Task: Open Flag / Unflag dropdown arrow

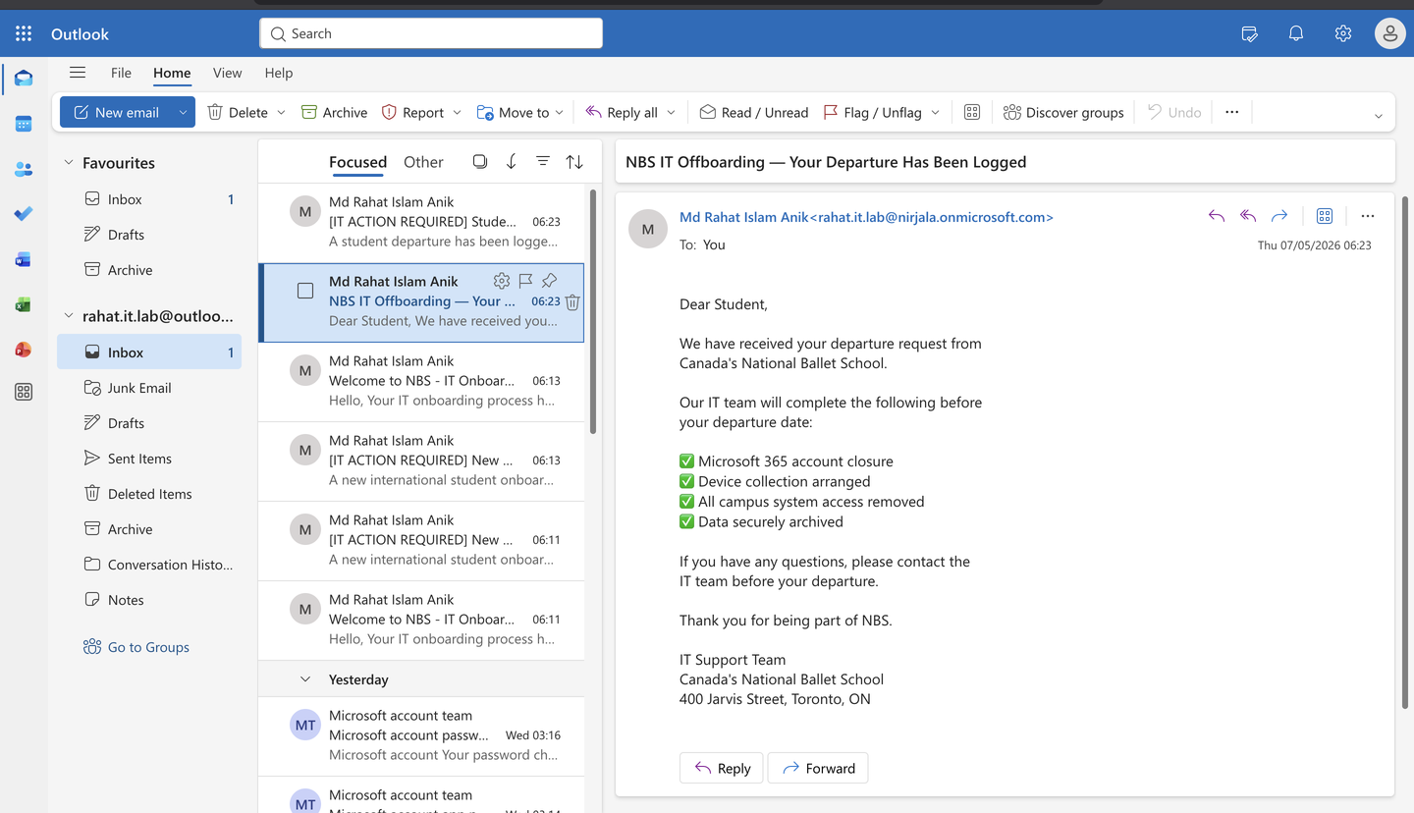Action: [936, 112]
